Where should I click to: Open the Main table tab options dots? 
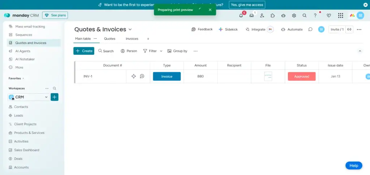95,39
